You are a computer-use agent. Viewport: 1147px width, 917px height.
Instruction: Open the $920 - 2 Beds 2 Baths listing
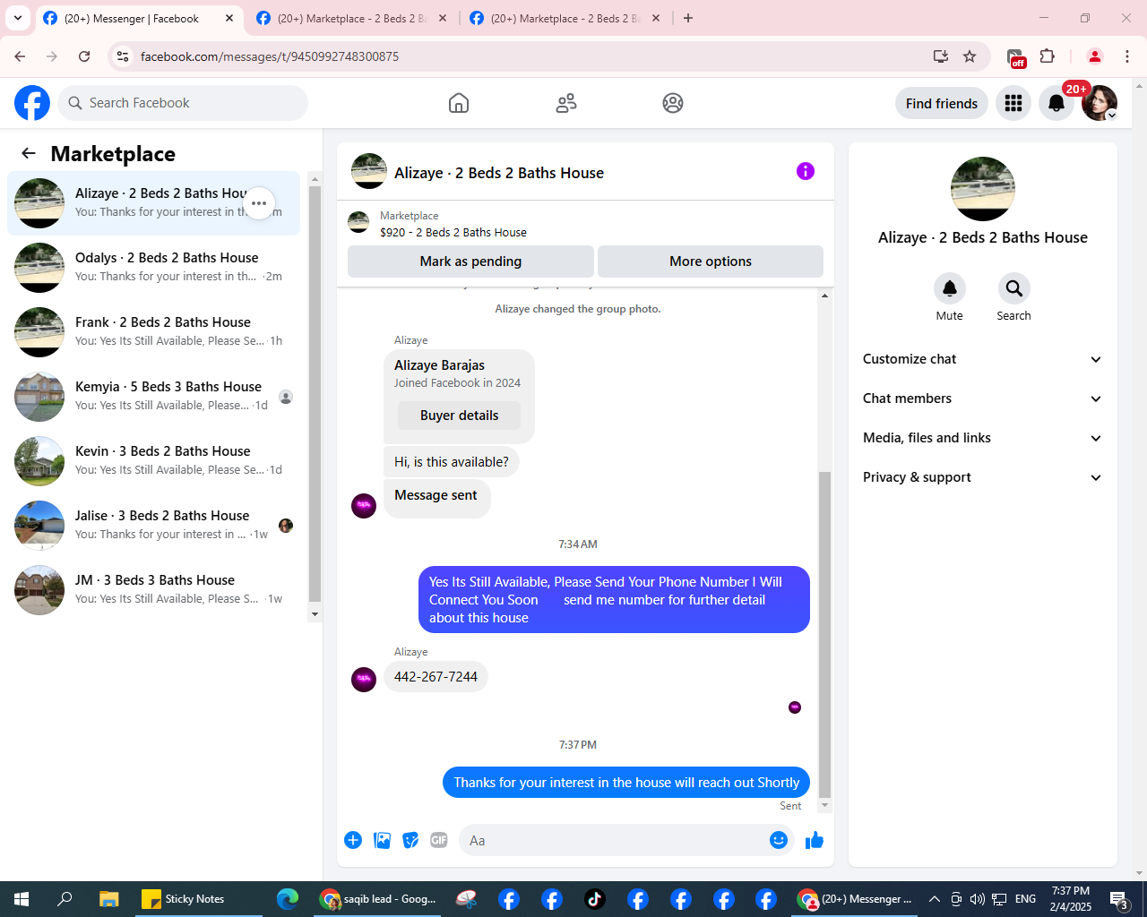point(453,232)
